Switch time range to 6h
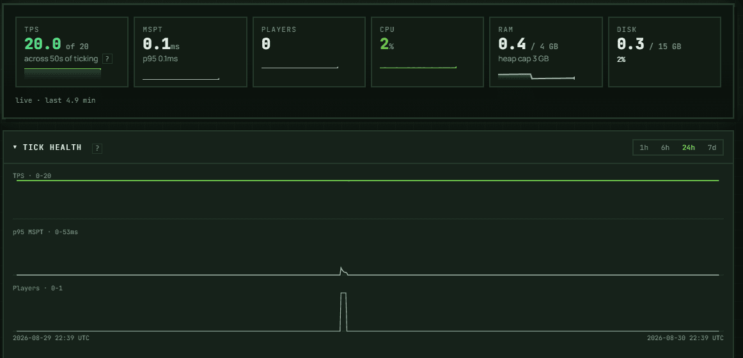Screen dimensions: 743x358 pyautogui.click(x=665, y=147)
